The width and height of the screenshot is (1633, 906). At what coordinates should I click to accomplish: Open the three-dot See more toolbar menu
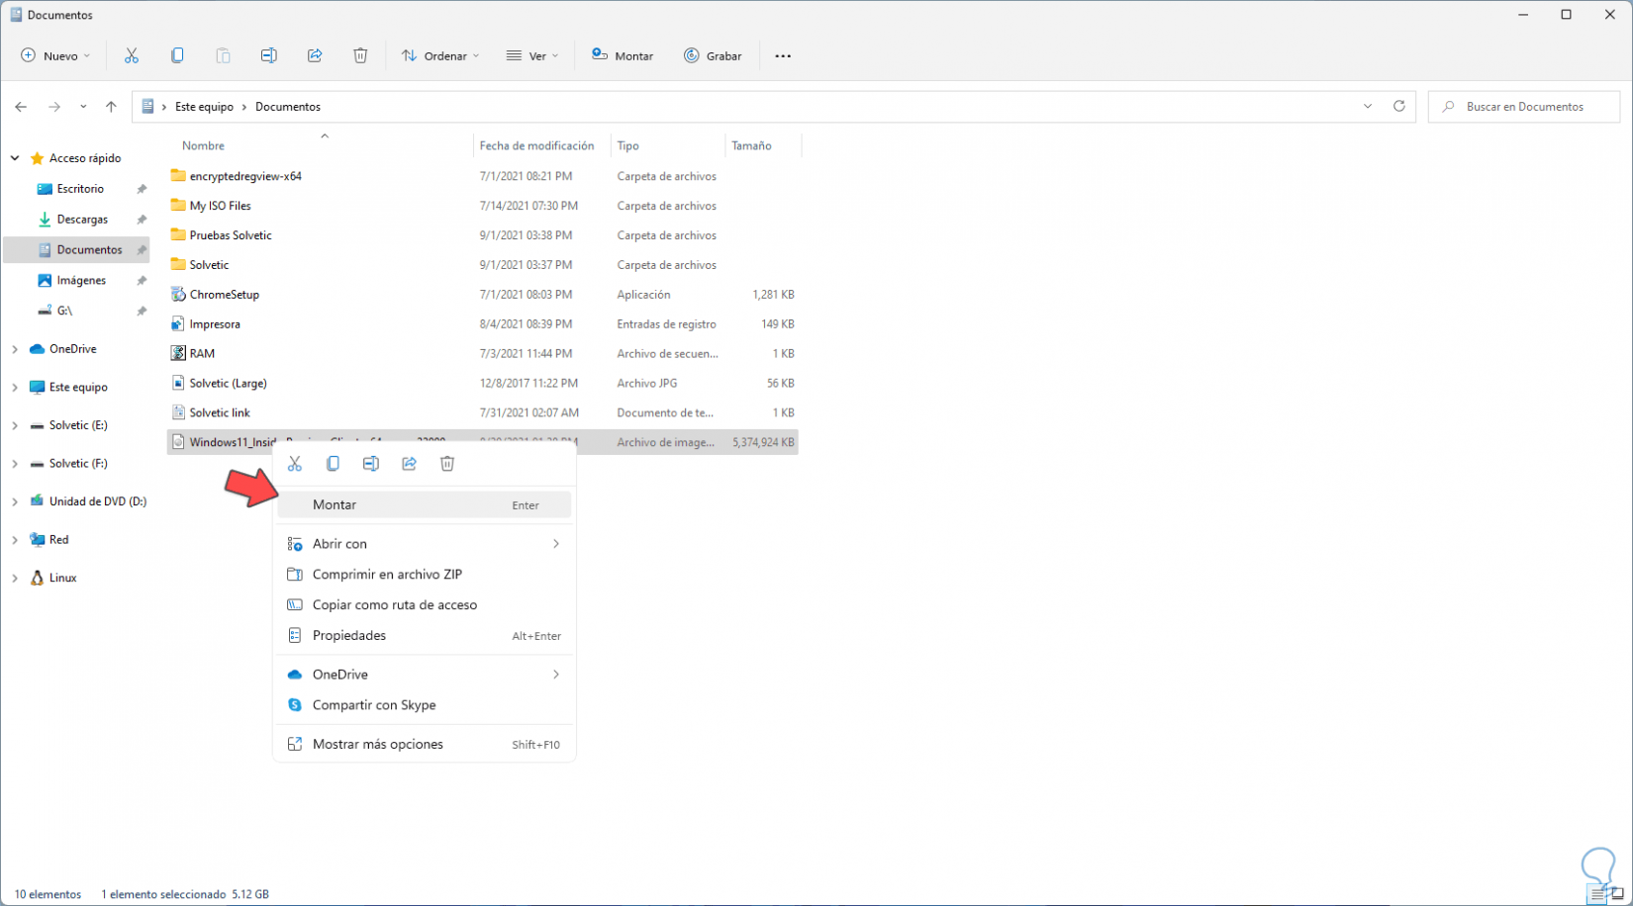783,56
